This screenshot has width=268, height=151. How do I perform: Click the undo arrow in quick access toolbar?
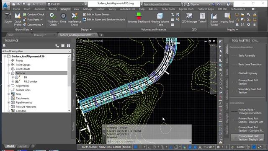[x=34, y=4]
